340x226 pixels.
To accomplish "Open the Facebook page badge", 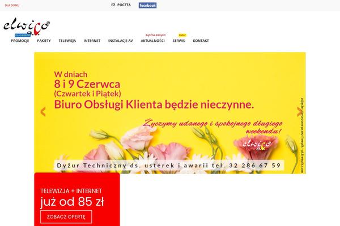I will pos(147,6).
